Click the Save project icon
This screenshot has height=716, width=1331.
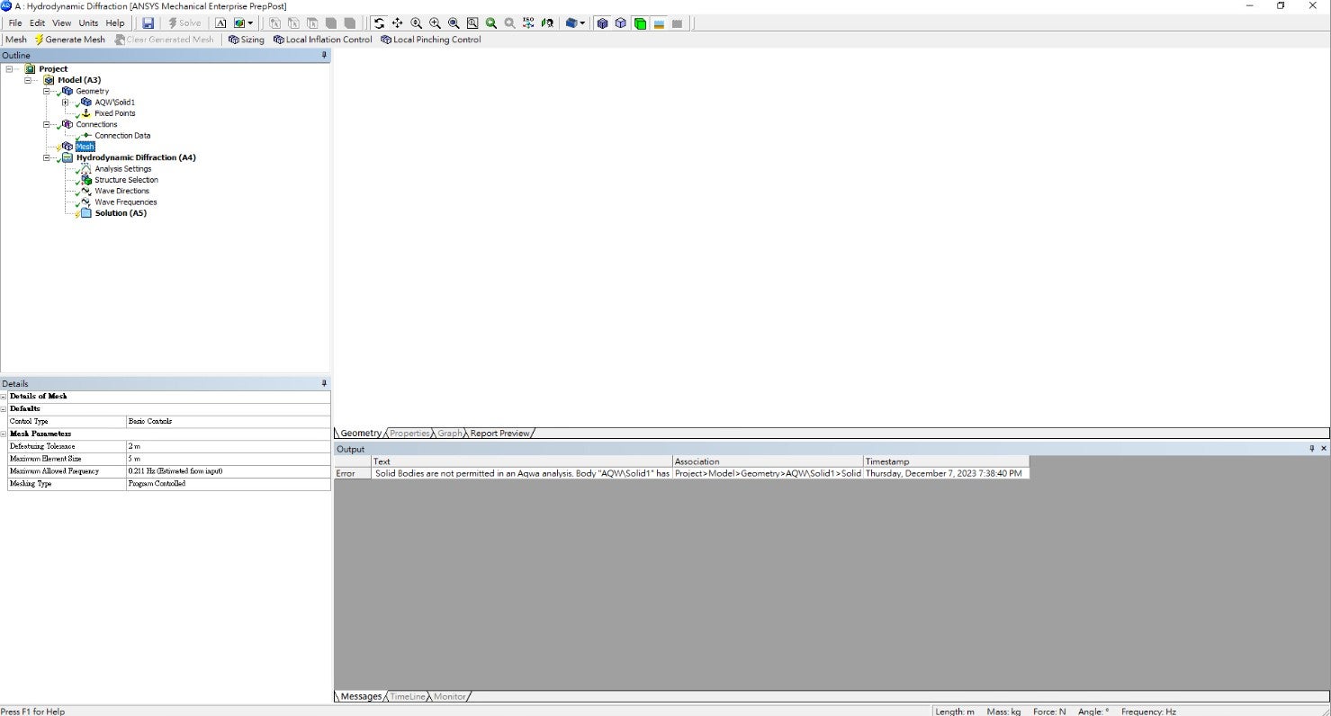coord(148,23)
